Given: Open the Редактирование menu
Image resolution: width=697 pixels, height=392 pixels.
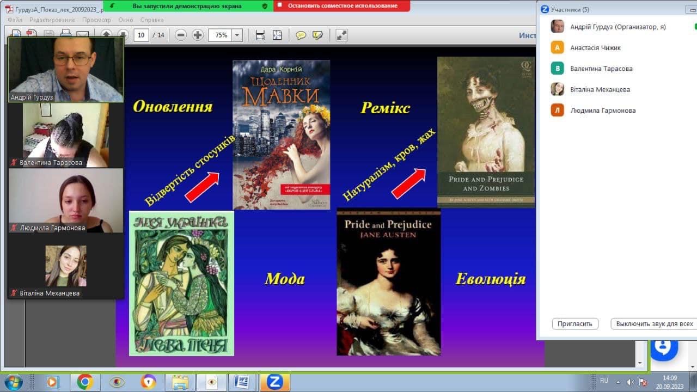Looking at the screenshot, I should (x=52, y=20).
